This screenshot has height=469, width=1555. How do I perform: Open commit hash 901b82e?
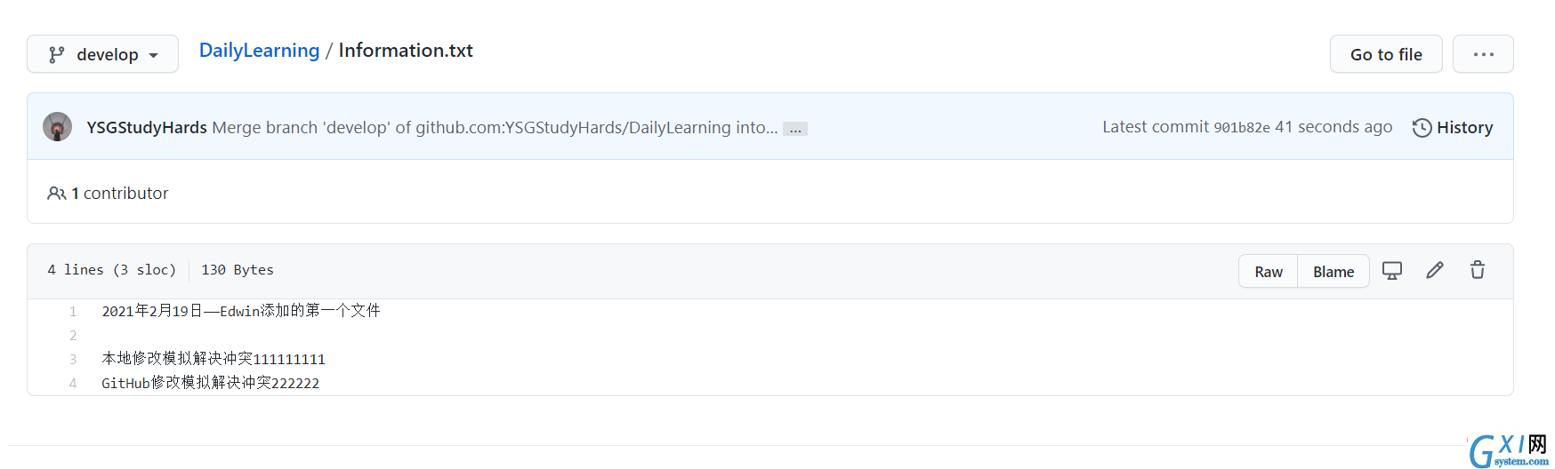click(x=1242, y=128)
